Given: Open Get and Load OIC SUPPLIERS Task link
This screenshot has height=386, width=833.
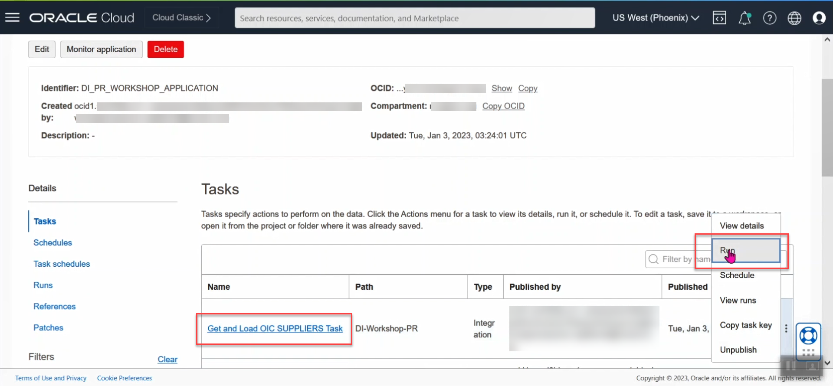Looking at the screenshot, I should point(275,329).
